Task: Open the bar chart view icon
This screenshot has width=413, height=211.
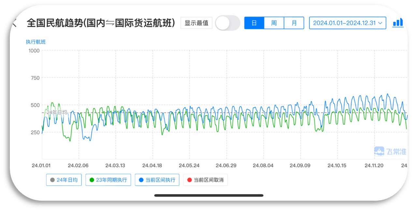Action: [x=398, y=23]
